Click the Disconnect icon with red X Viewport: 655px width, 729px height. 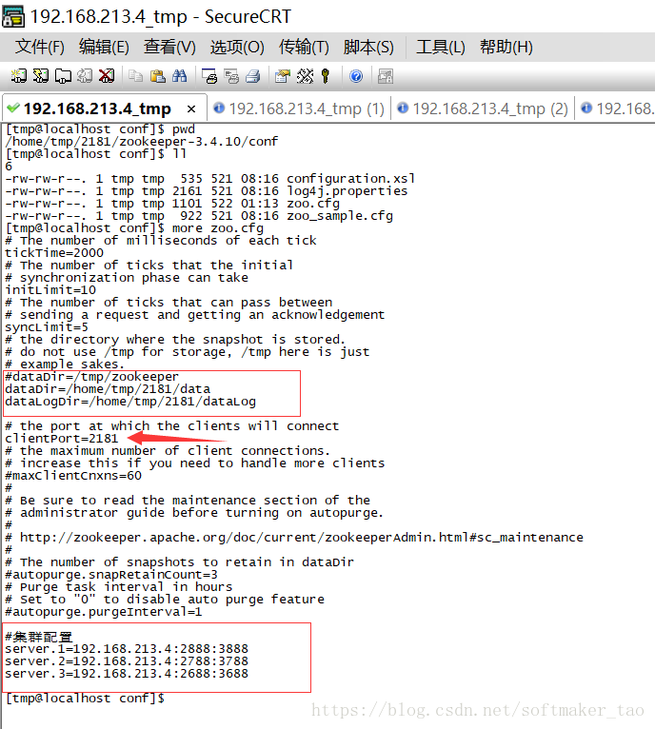[107, 76]
